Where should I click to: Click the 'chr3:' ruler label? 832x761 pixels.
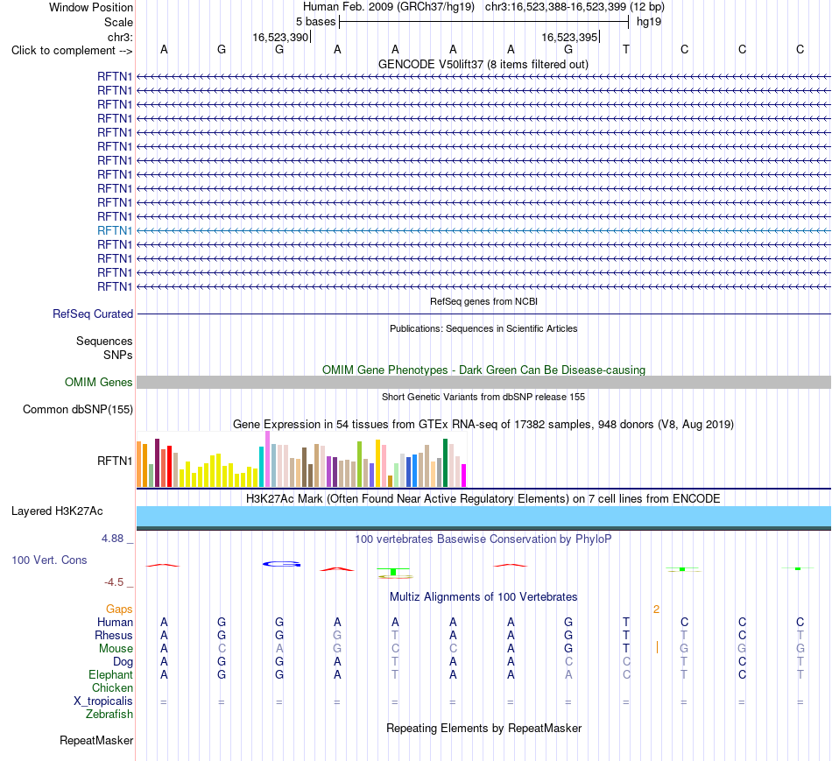click(x=120, y=37)
